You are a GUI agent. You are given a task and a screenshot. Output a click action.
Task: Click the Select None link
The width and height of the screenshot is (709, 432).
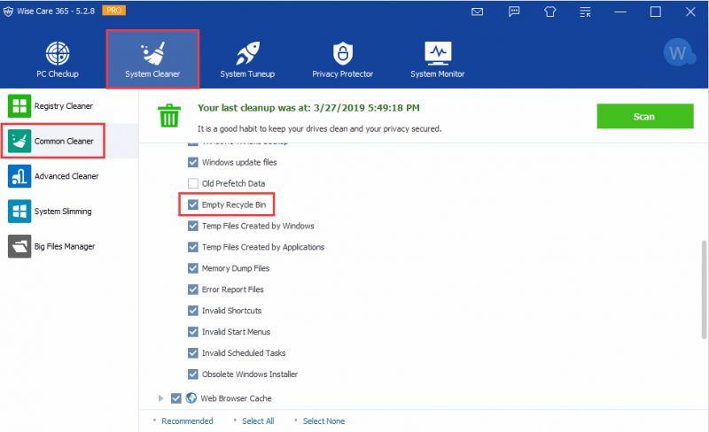pos(323,420)
